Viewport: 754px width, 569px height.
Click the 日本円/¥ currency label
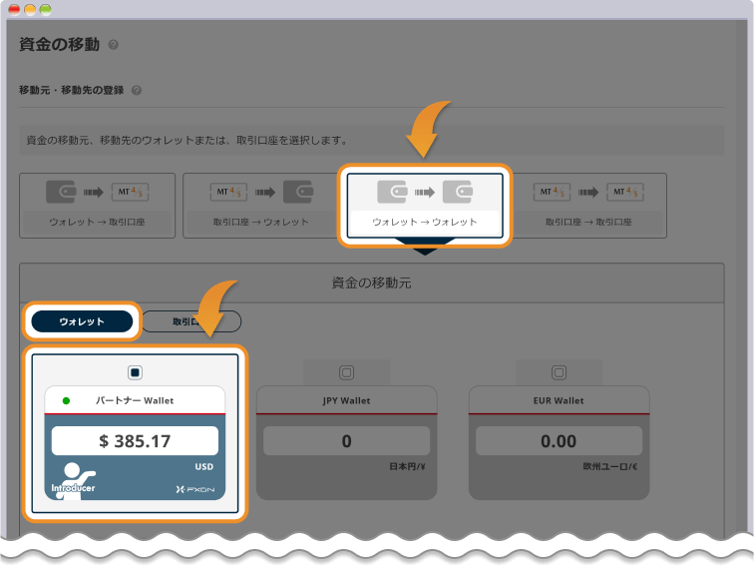pyautogui.click(x=407, y=466)
